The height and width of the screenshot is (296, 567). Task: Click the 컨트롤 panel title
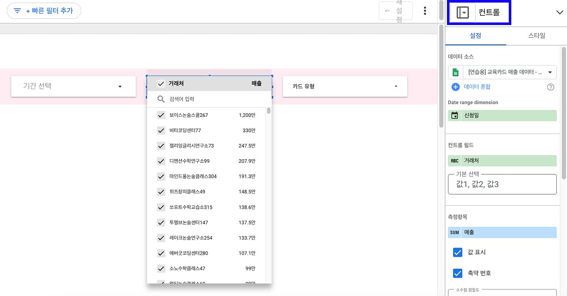pyautogui.click(x=489, y=12)
